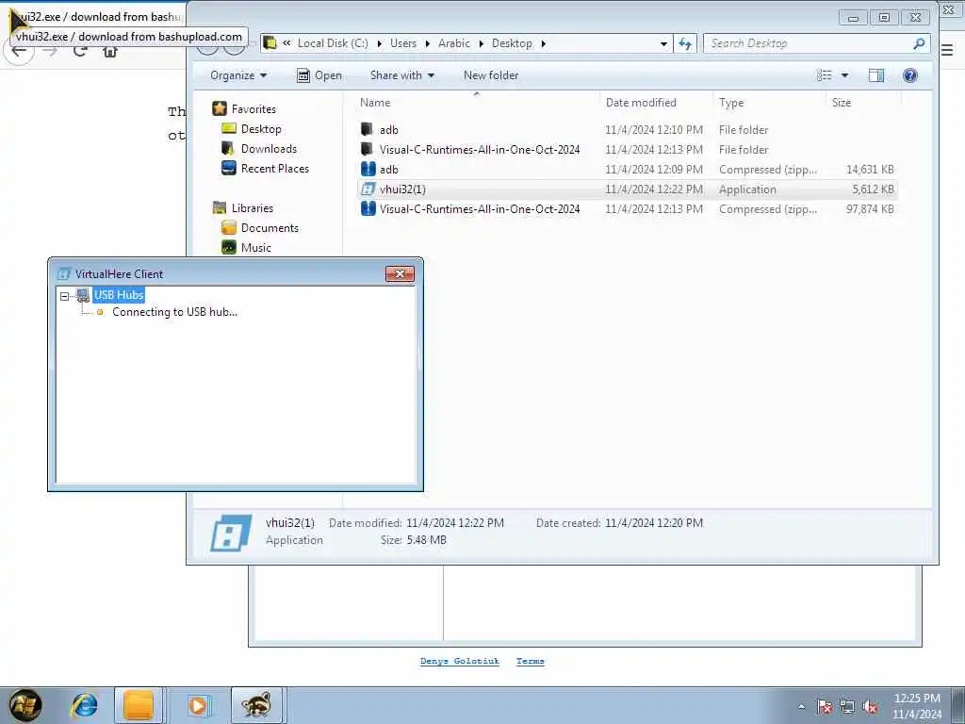Screen dimensions: 965x724
Task: Click the Recent Places icon
Action: click(x=228, y=168)
